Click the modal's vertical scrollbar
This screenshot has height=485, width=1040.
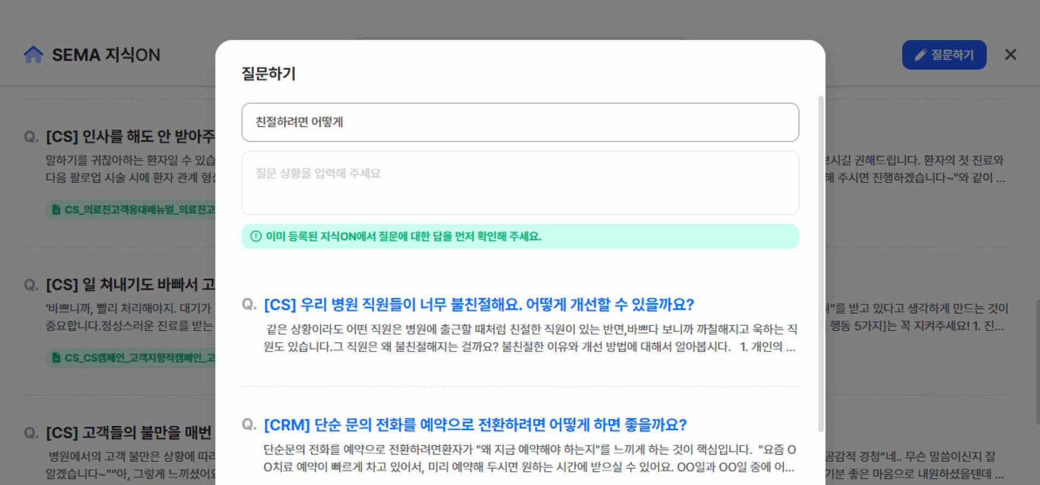click(x=821, y=264)
